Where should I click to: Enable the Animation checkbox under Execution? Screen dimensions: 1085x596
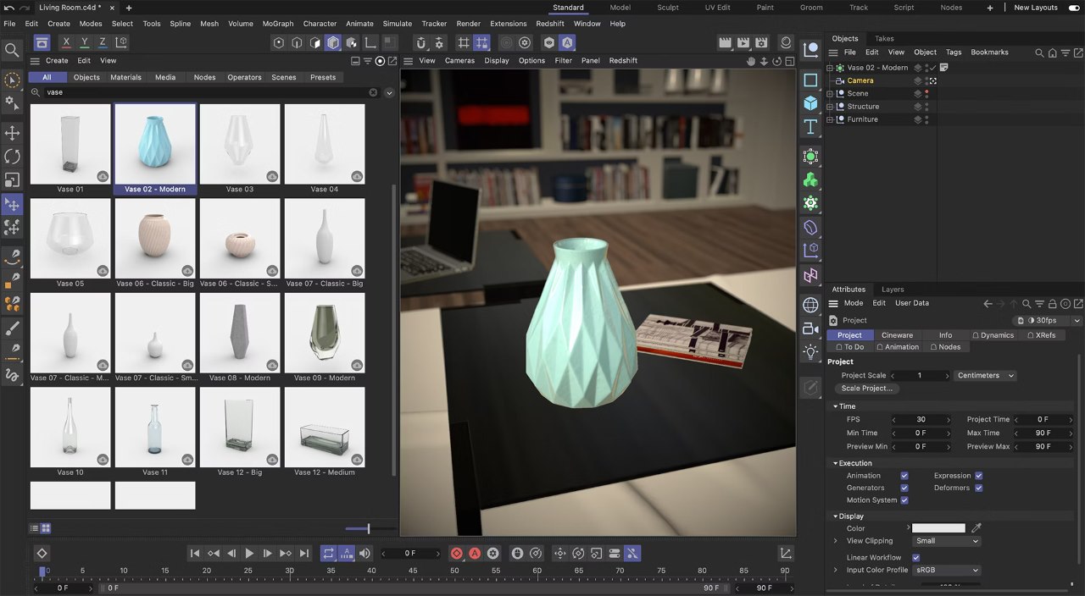(x=904, y=475)
